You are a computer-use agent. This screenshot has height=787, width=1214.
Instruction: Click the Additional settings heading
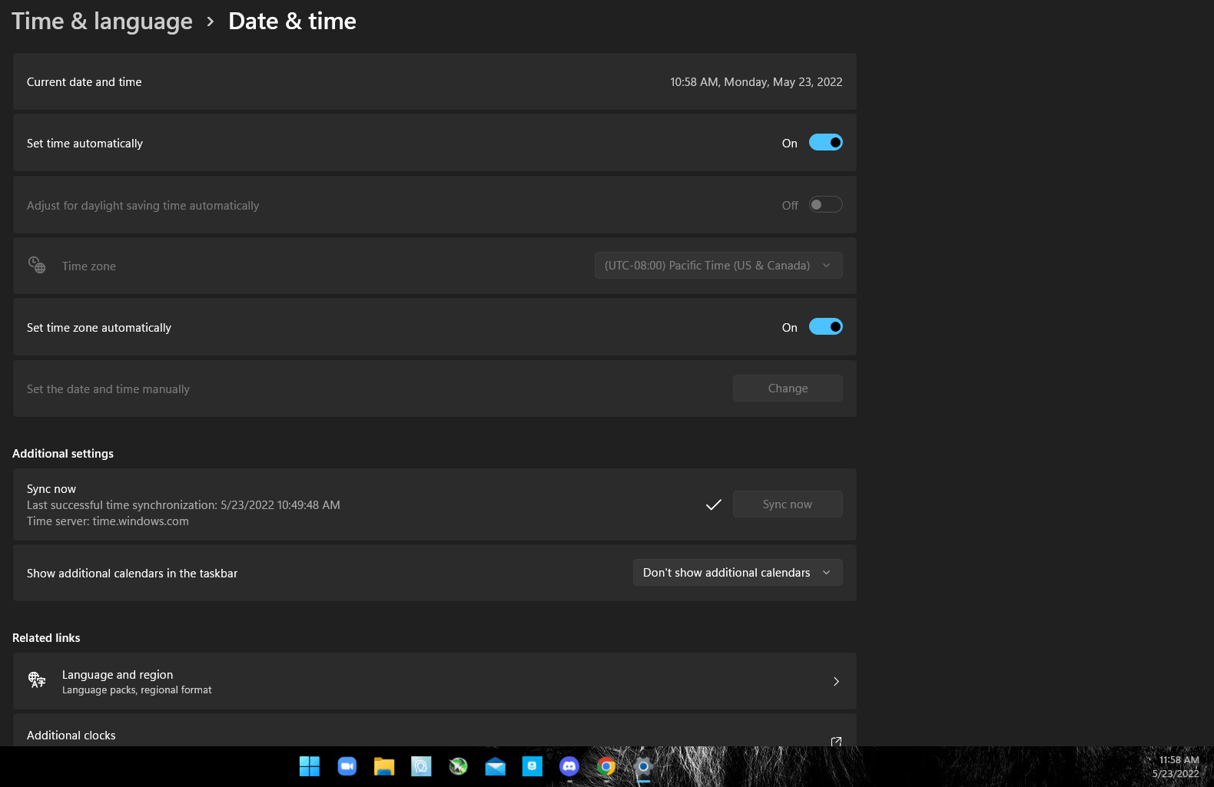coord(63,454)
